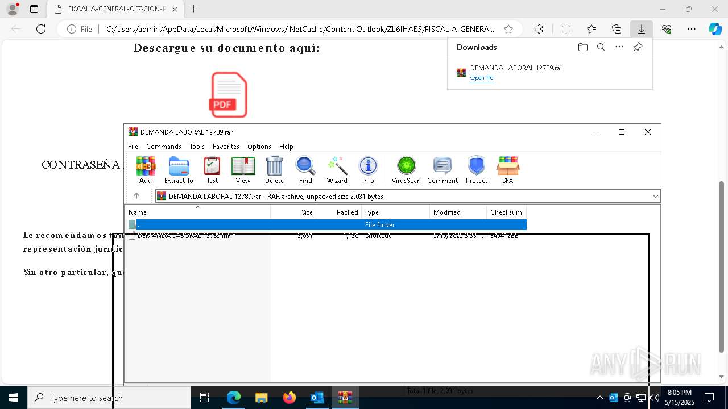
Task: Launch the Wizard tool
Action: coord(337,170)
